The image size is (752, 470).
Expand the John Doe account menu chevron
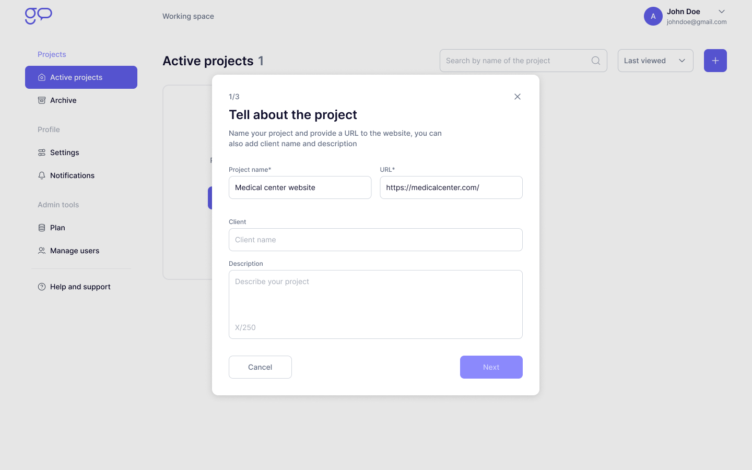(722, 11)
